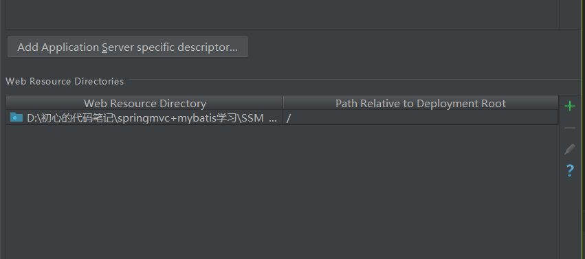
Task: Select the D:\初心的代码笔记 directory path row
Action: pyautogui.click(x=282, y=117)
